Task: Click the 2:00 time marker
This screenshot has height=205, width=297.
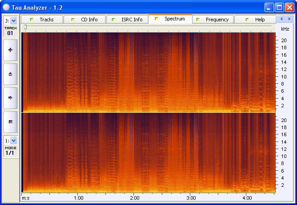Action: pos(135,198)
